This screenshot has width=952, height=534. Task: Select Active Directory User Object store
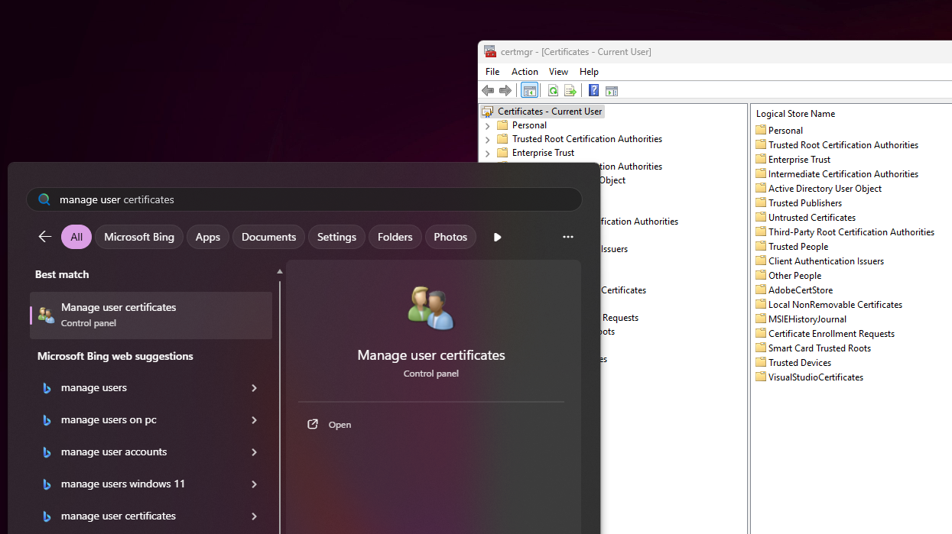pos(825,189)
